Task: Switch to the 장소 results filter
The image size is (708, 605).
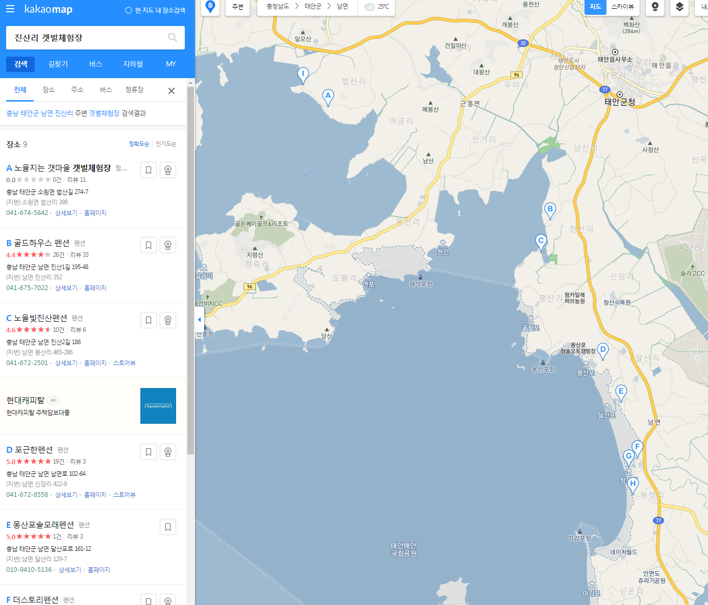Action: coord(48,90)
